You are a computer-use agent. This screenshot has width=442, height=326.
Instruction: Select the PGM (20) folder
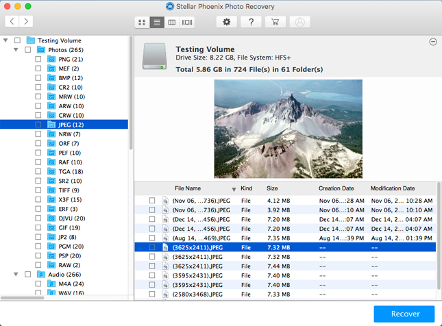71,247
